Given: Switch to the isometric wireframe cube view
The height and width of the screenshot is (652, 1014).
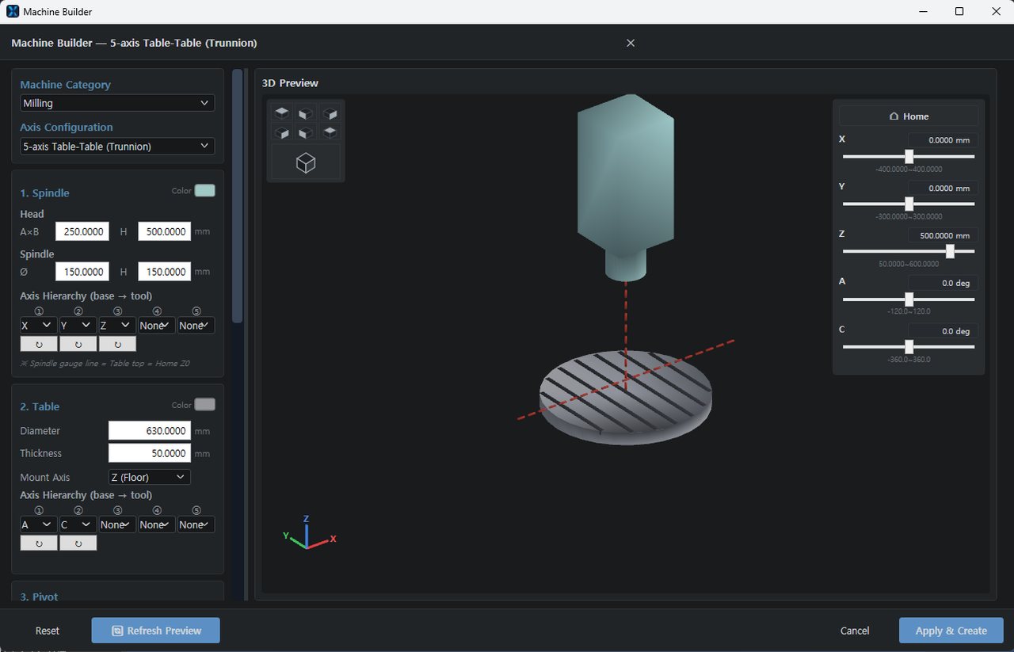Looking at the screenshot, I should (x=306, y=162).
